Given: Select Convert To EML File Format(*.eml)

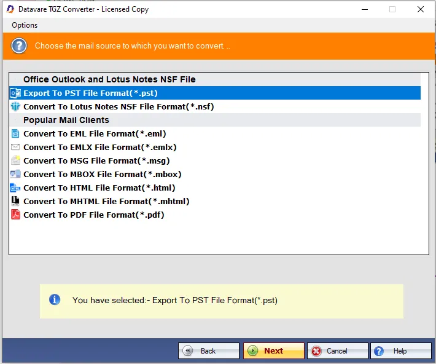Looking at the screenshot, I should 215,133.
